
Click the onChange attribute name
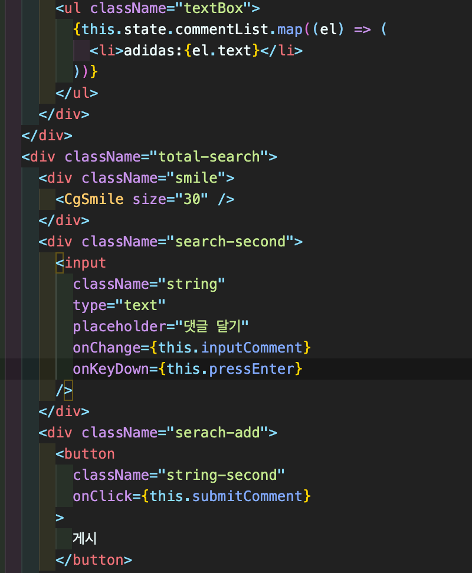coord(106,348)
